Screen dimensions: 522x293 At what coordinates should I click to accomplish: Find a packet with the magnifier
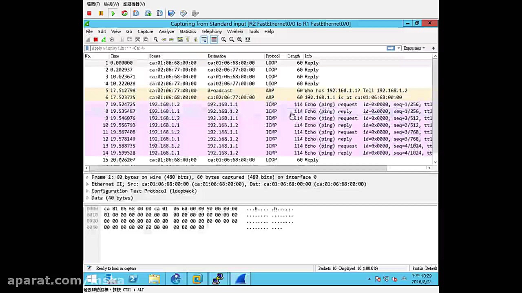[155, 39]
